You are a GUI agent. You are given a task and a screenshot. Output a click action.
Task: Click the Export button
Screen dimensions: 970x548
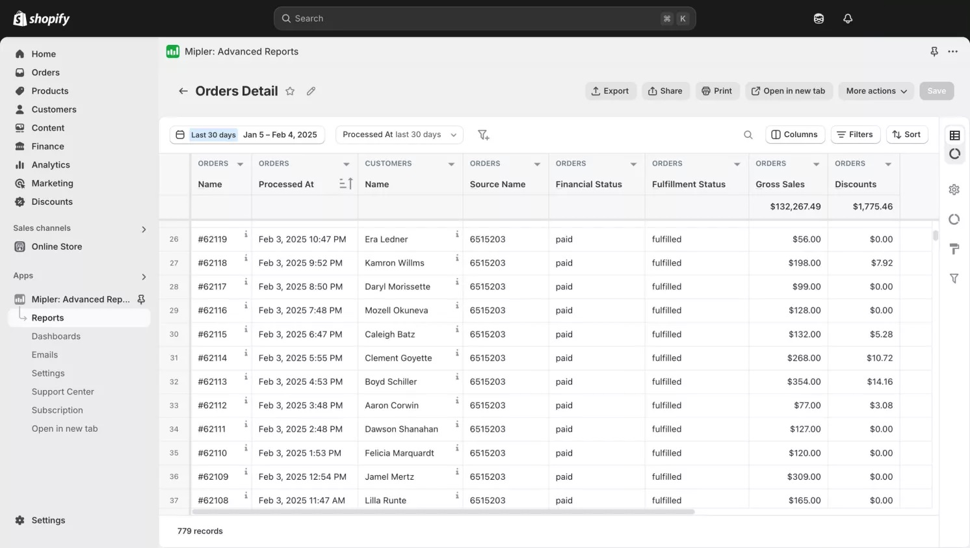pyautogui.click(x=610, y=91)
